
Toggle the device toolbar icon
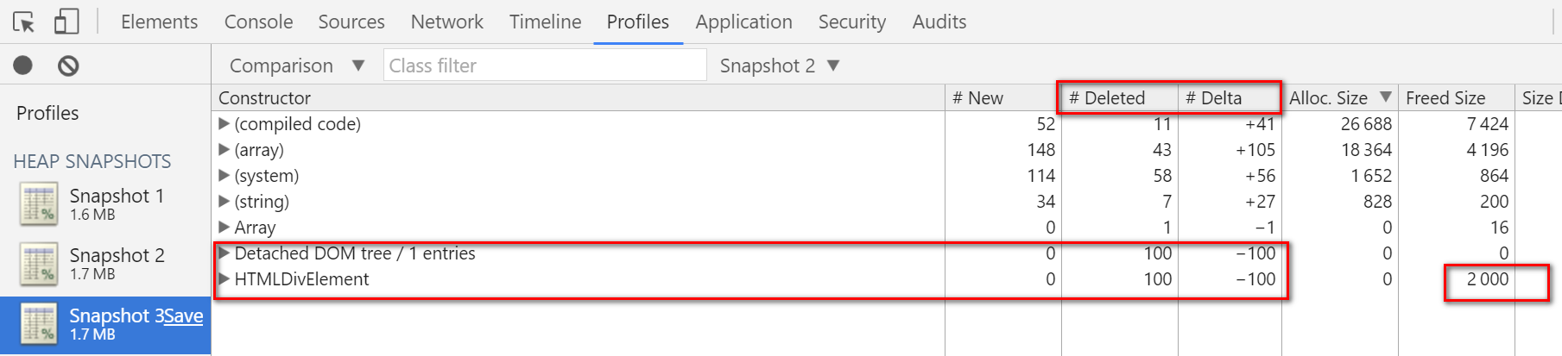[66, 22]
